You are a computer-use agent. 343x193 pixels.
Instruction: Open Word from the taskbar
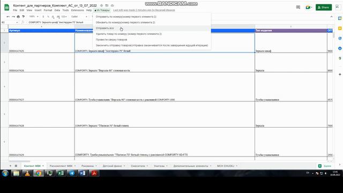pyautogui.click(x=83, y=173)
